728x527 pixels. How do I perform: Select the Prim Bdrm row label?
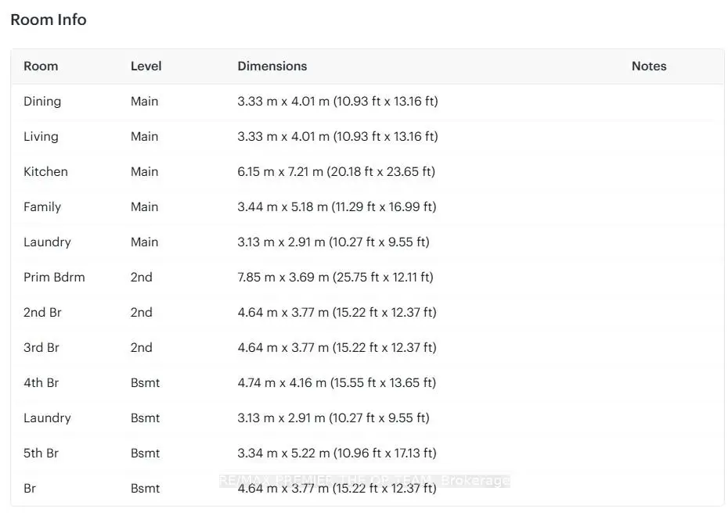click(x=54, y=278)
